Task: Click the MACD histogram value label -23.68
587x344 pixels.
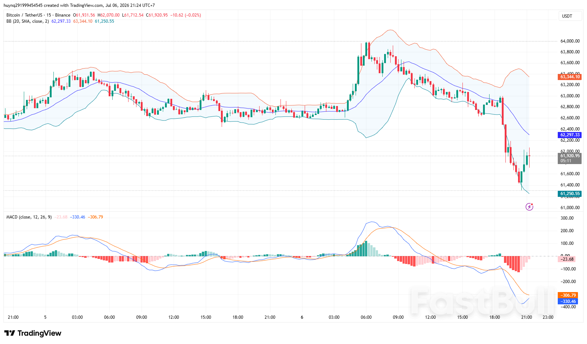Action: coord(567,259)
